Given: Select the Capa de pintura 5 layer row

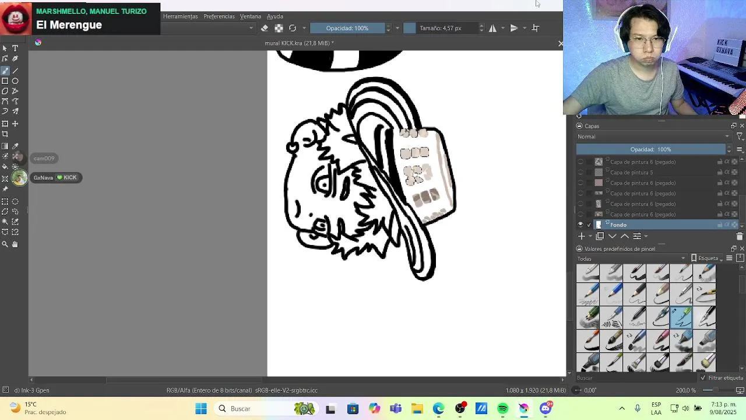Looking at the screenshot, I should tap(658, 173).
